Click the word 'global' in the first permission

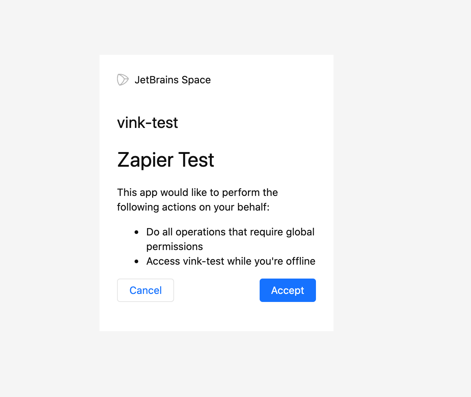click(x=300, y=232)
